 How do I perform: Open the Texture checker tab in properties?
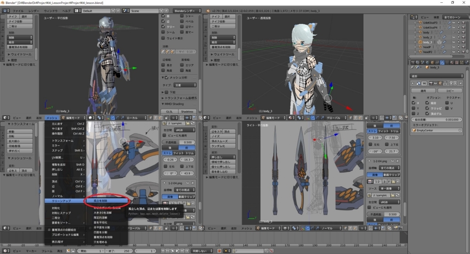457,62
